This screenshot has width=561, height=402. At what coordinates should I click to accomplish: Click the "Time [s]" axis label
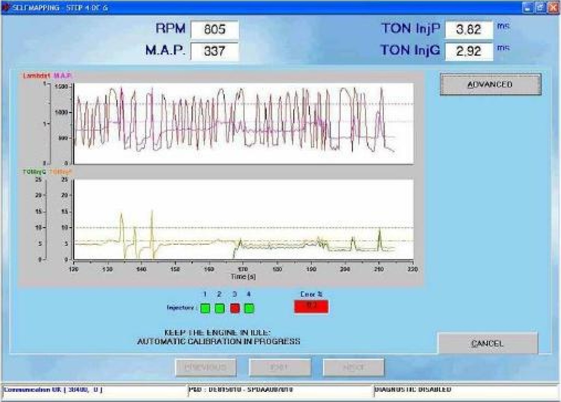243,277
